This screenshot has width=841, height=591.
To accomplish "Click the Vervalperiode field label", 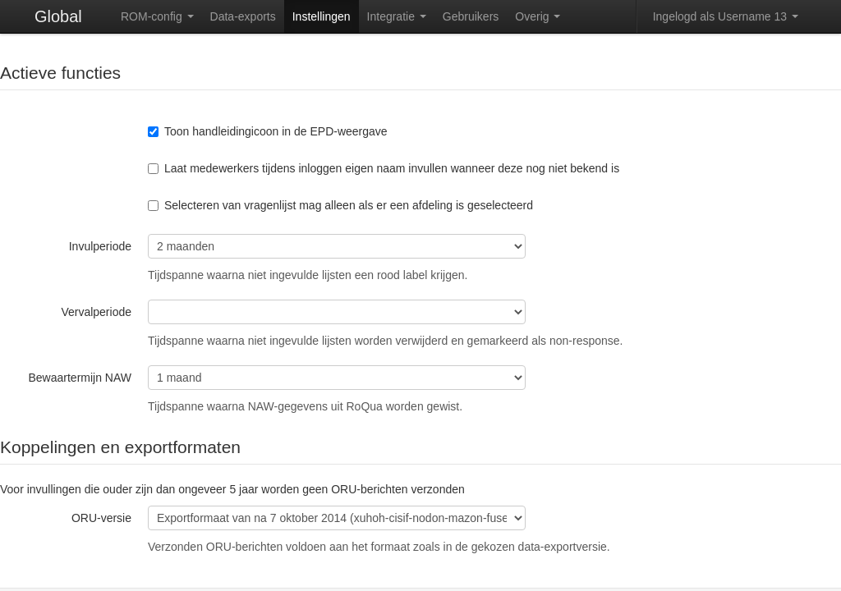I will click(95, 312).
